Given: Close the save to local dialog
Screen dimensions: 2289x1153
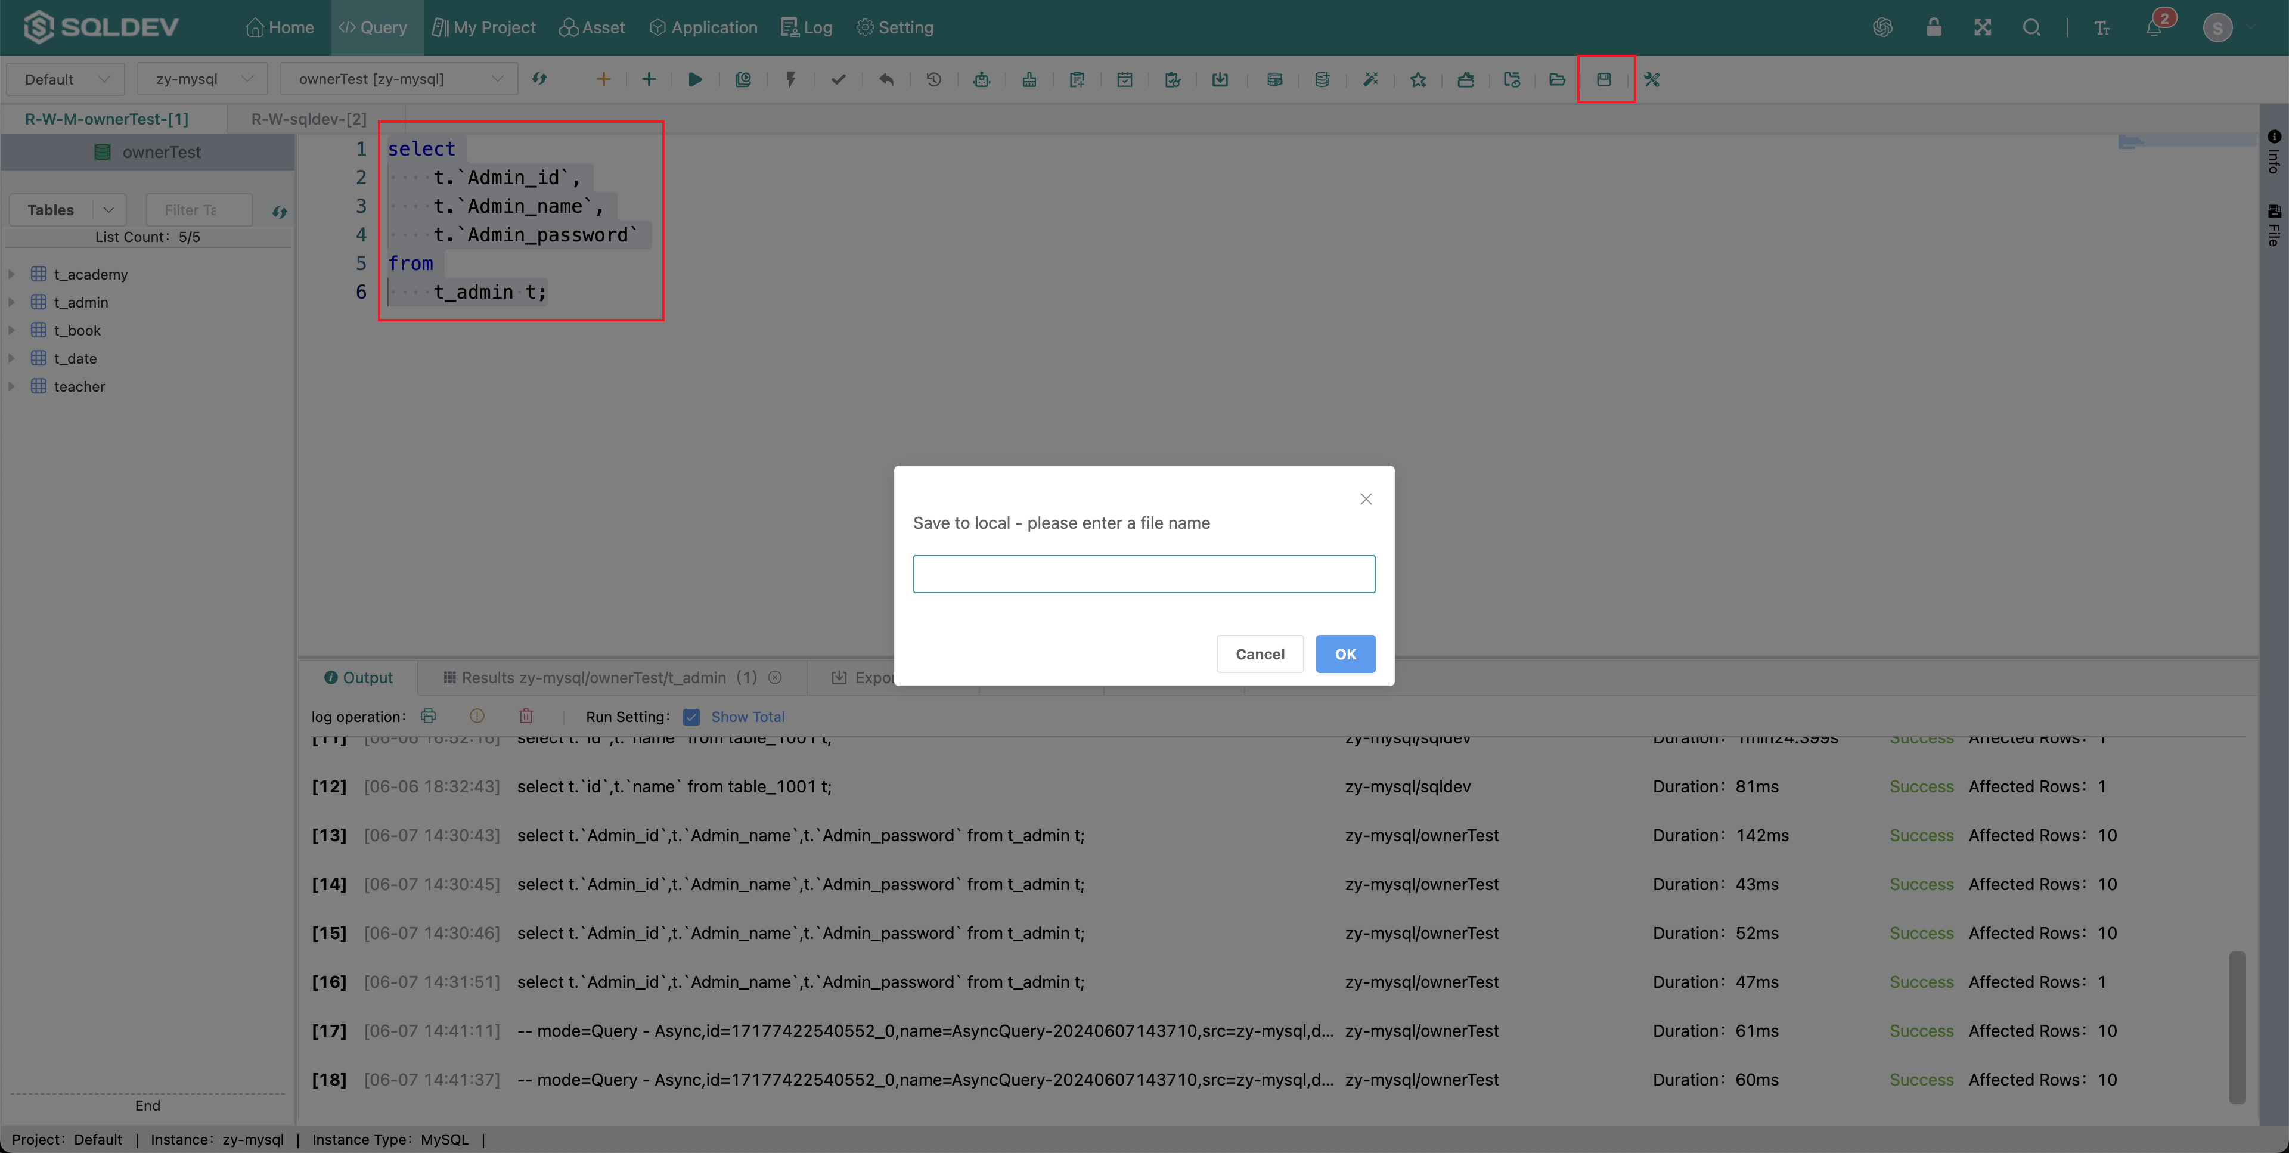Looking at the screenshot, I should point(1366,499).
